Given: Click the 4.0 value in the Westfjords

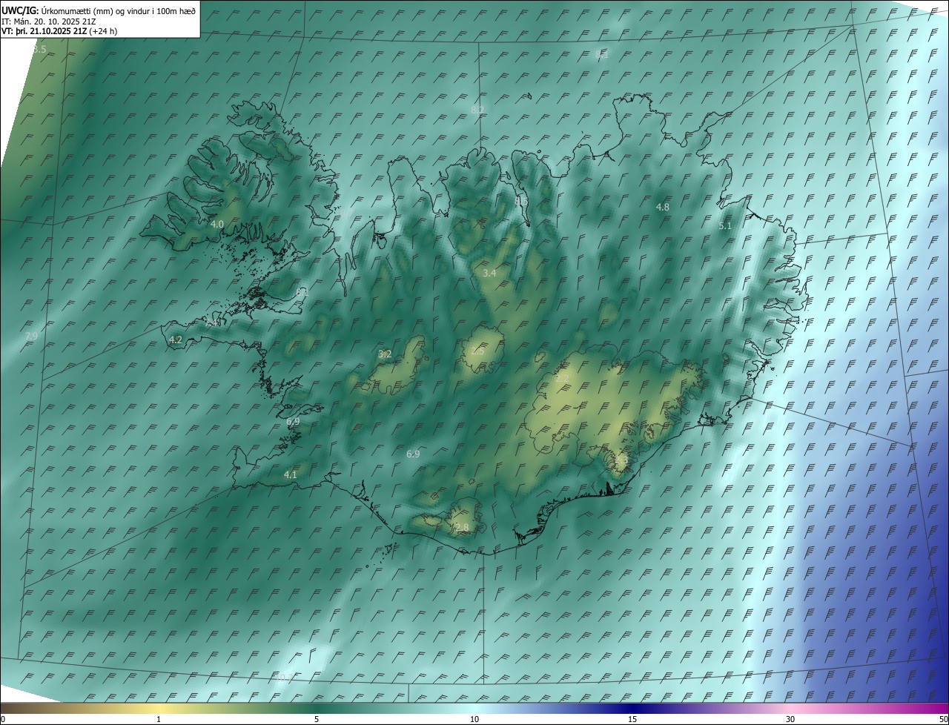Looking at the screenshot, I should 217,224.
